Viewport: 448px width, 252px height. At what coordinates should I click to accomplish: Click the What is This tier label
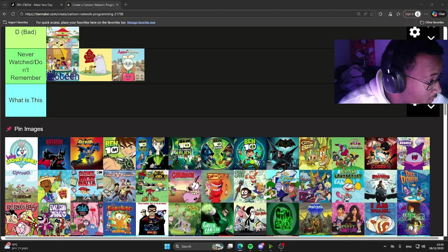pyautogui.click(x=26, y=100)
